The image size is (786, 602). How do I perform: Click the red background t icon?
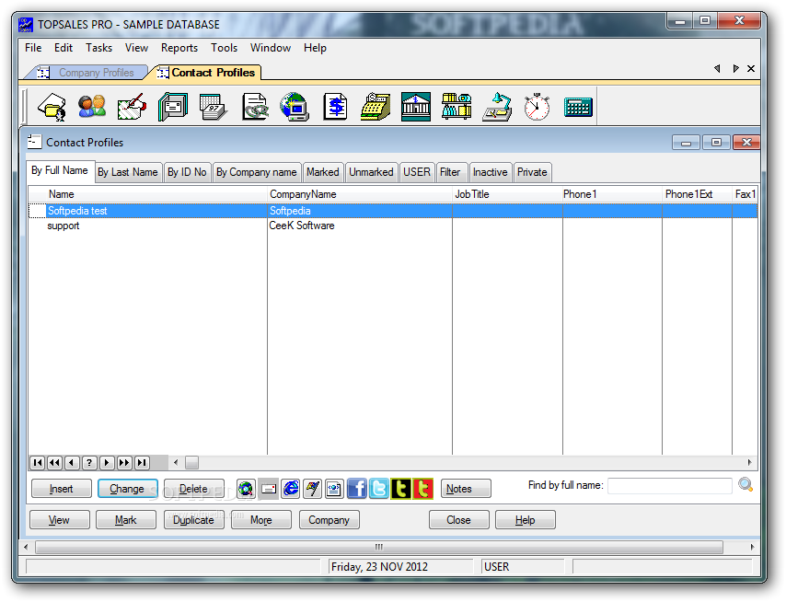point(423,489)
